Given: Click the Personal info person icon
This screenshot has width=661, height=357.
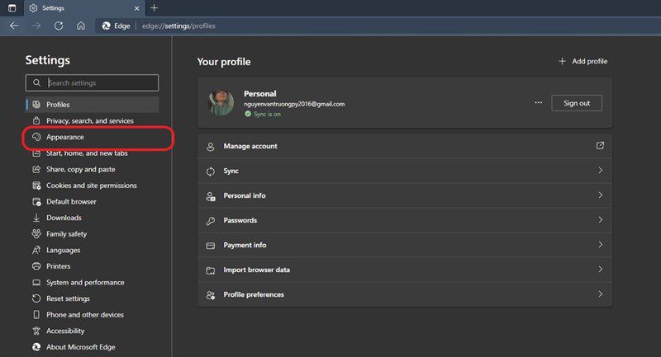Looking at the screenshot, I should click(x=211, y=196).
